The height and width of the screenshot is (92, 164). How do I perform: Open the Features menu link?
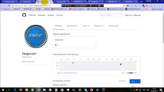pos(32,15)
